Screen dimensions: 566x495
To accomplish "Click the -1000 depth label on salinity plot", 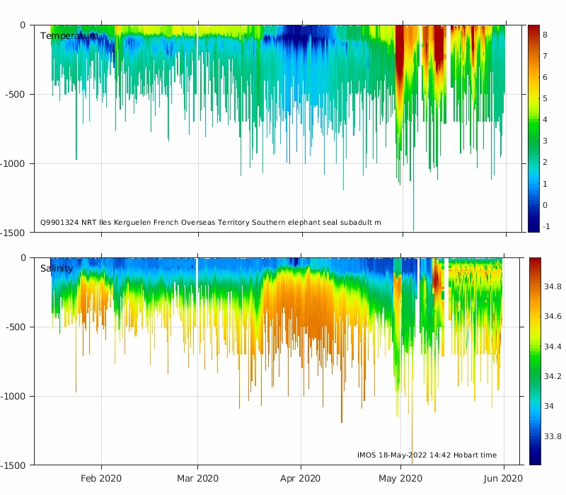I will point(13,397).
